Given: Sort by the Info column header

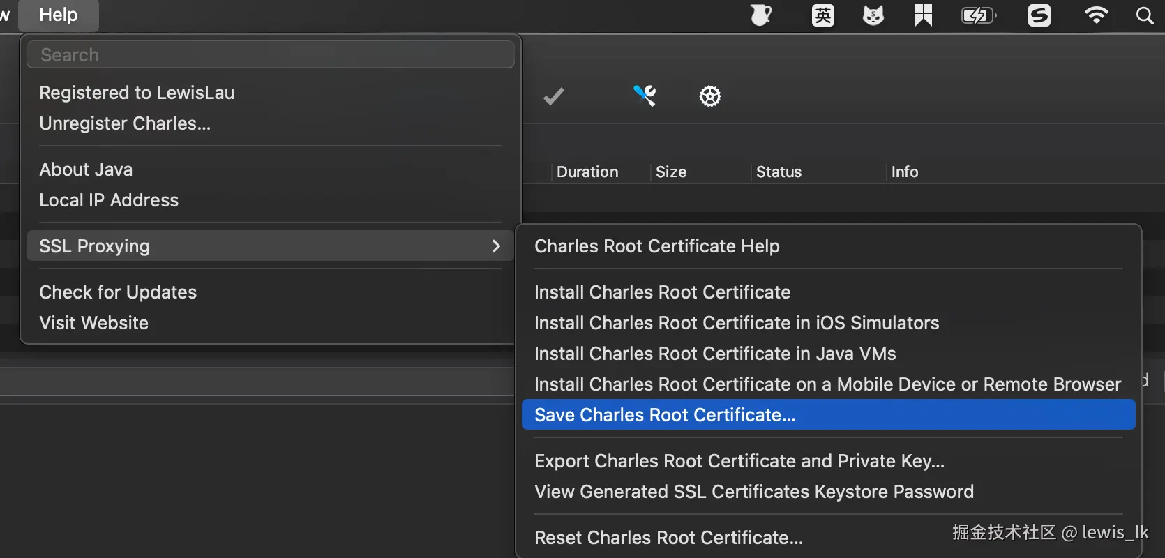Looking at the screenshot, I should 905,172.
